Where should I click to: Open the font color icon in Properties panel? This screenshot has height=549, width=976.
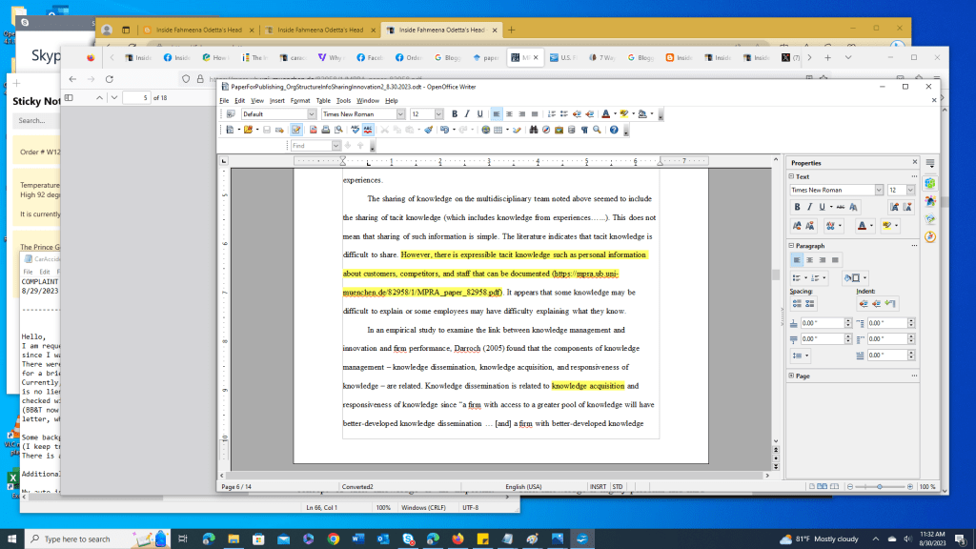[863, 225]
